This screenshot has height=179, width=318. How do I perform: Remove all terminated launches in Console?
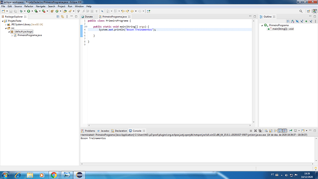pyautogui.click(x=260, y=131)
